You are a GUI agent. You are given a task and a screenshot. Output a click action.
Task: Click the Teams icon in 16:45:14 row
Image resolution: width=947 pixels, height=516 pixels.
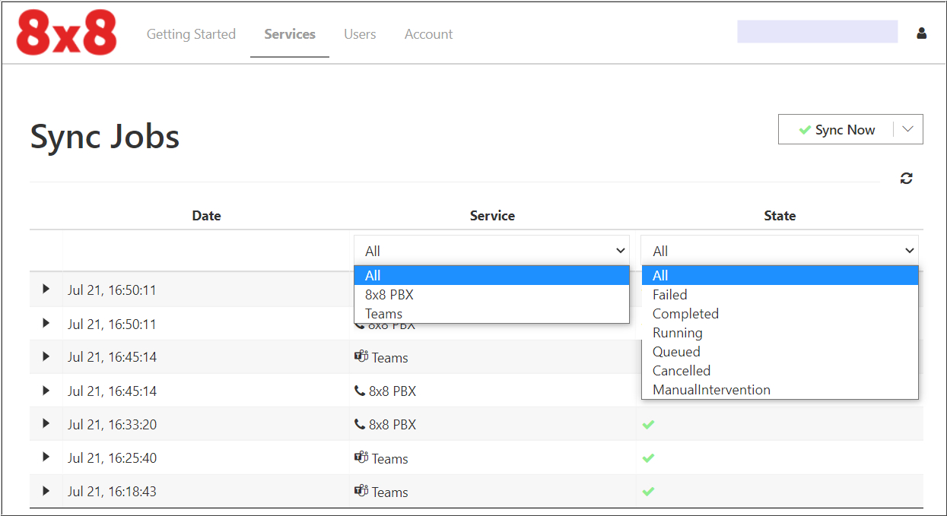coord(361,357)
